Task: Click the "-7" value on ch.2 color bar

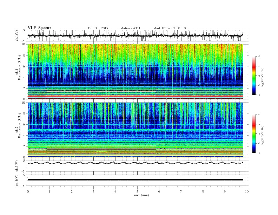Action: pyautogui.click(x=259, y=153)
